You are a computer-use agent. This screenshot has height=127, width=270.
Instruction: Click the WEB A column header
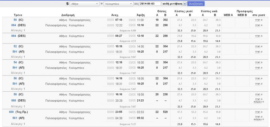228,15
